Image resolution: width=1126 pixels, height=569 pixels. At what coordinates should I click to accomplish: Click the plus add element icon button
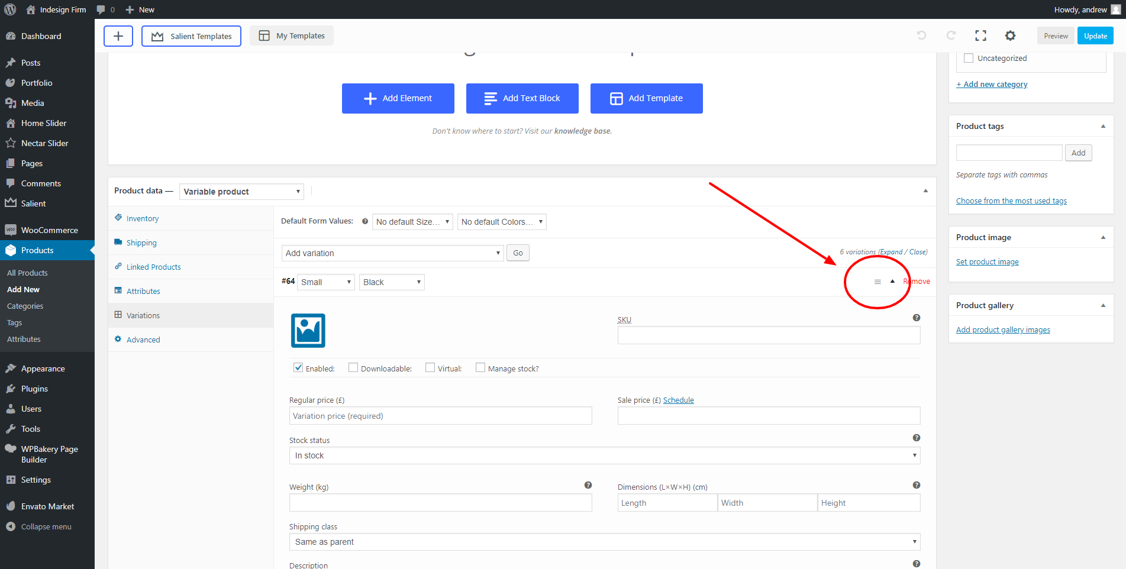pyautogui.click(x=118, y=36)
